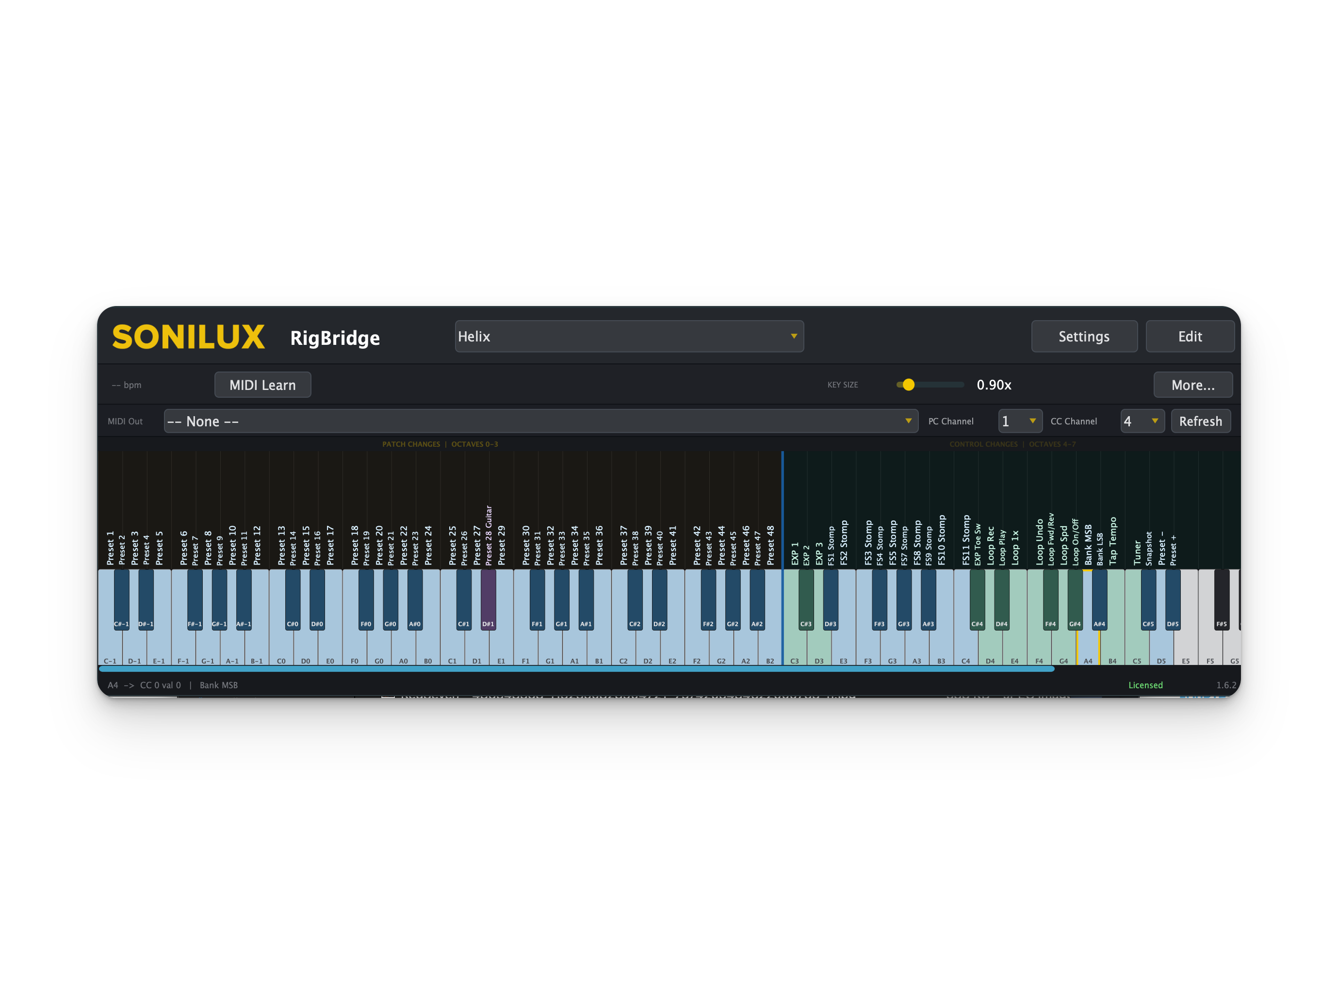Play the G#3 FS7 Stomp key
The width and height of the screenshot is (1338, 1004).
click(904, 599)
